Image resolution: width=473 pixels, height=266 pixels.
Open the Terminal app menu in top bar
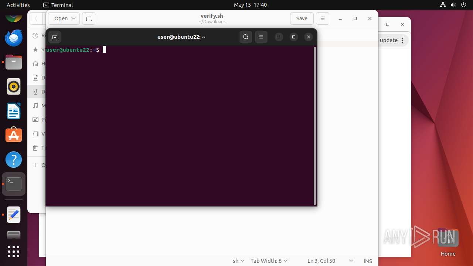58,5
